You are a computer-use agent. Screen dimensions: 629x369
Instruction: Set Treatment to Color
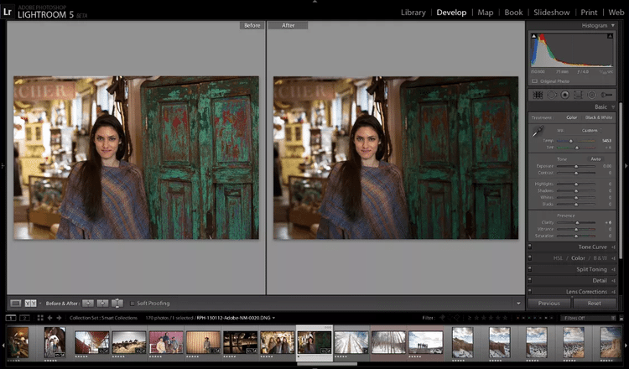pos(572,117)
